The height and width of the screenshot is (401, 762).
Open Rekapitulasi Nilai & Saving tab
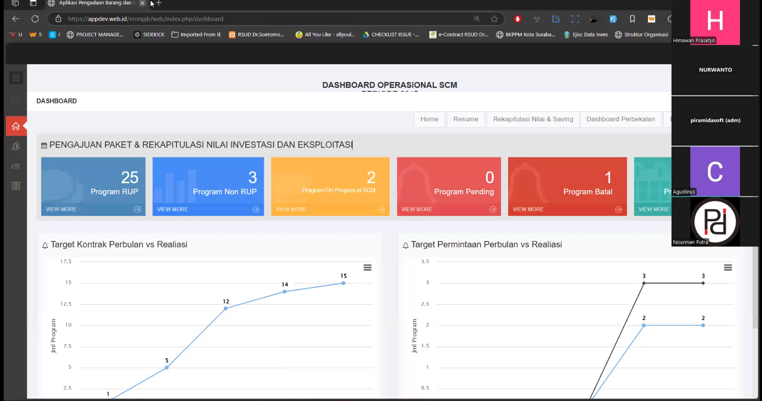(x=533, y=119)
